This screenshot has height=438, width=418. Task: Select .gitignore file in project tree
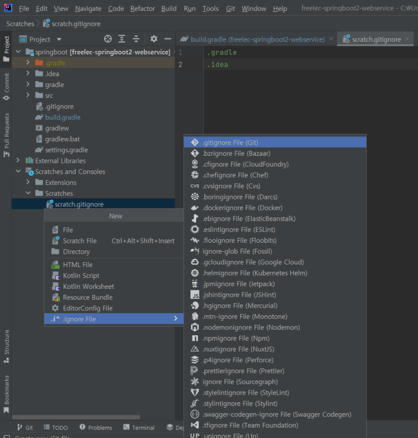(x=59, y=107)
